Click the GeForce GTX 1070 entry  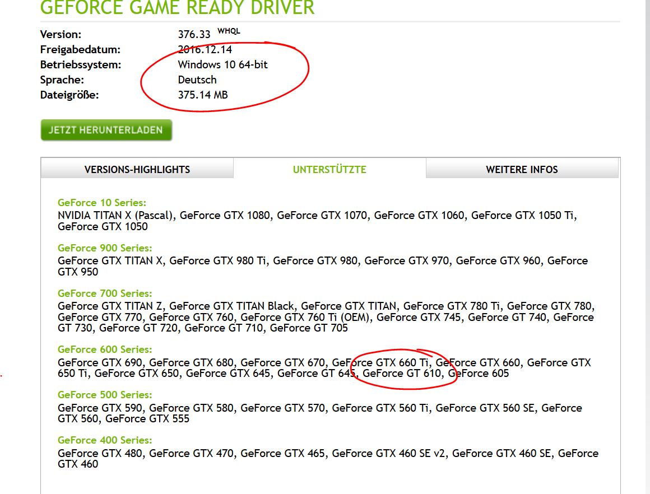coord(322,216)
